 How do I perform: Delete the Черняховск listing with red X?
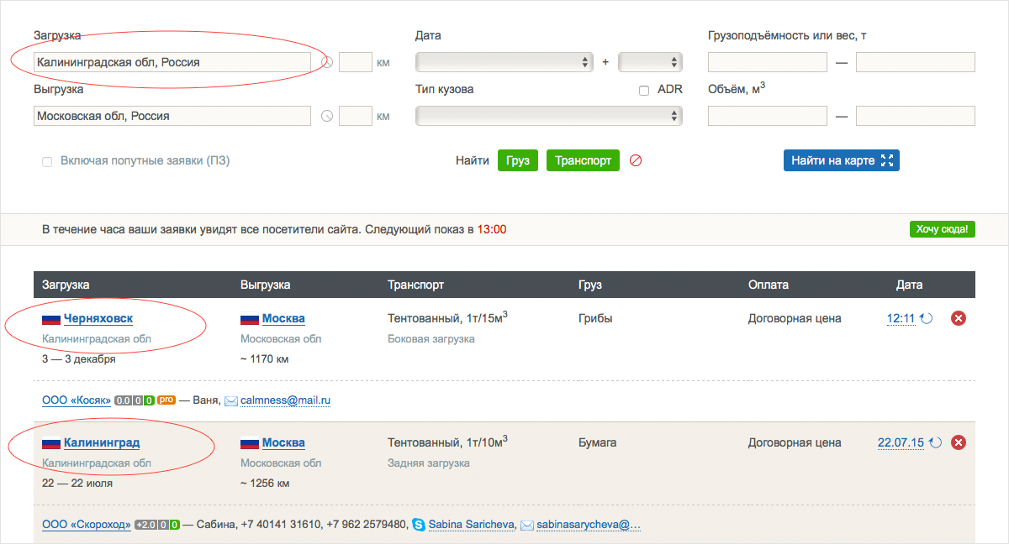coord(958,319)
